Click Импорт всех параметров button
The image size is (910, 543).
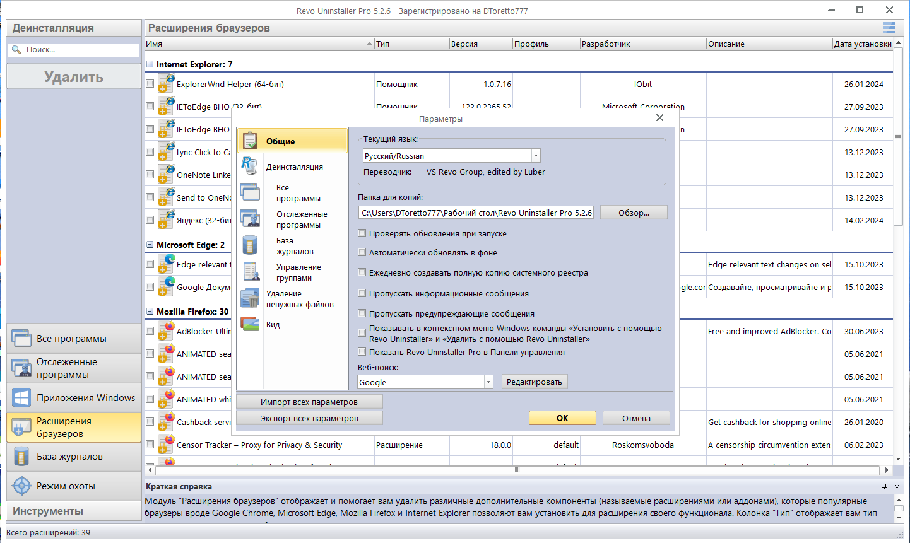[x=309, y=402]
